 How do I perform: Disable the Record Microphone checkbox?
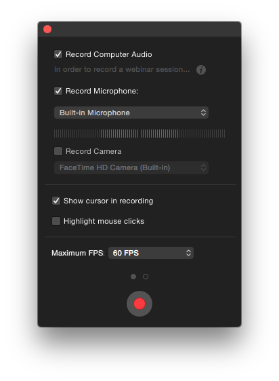(58, 91)
